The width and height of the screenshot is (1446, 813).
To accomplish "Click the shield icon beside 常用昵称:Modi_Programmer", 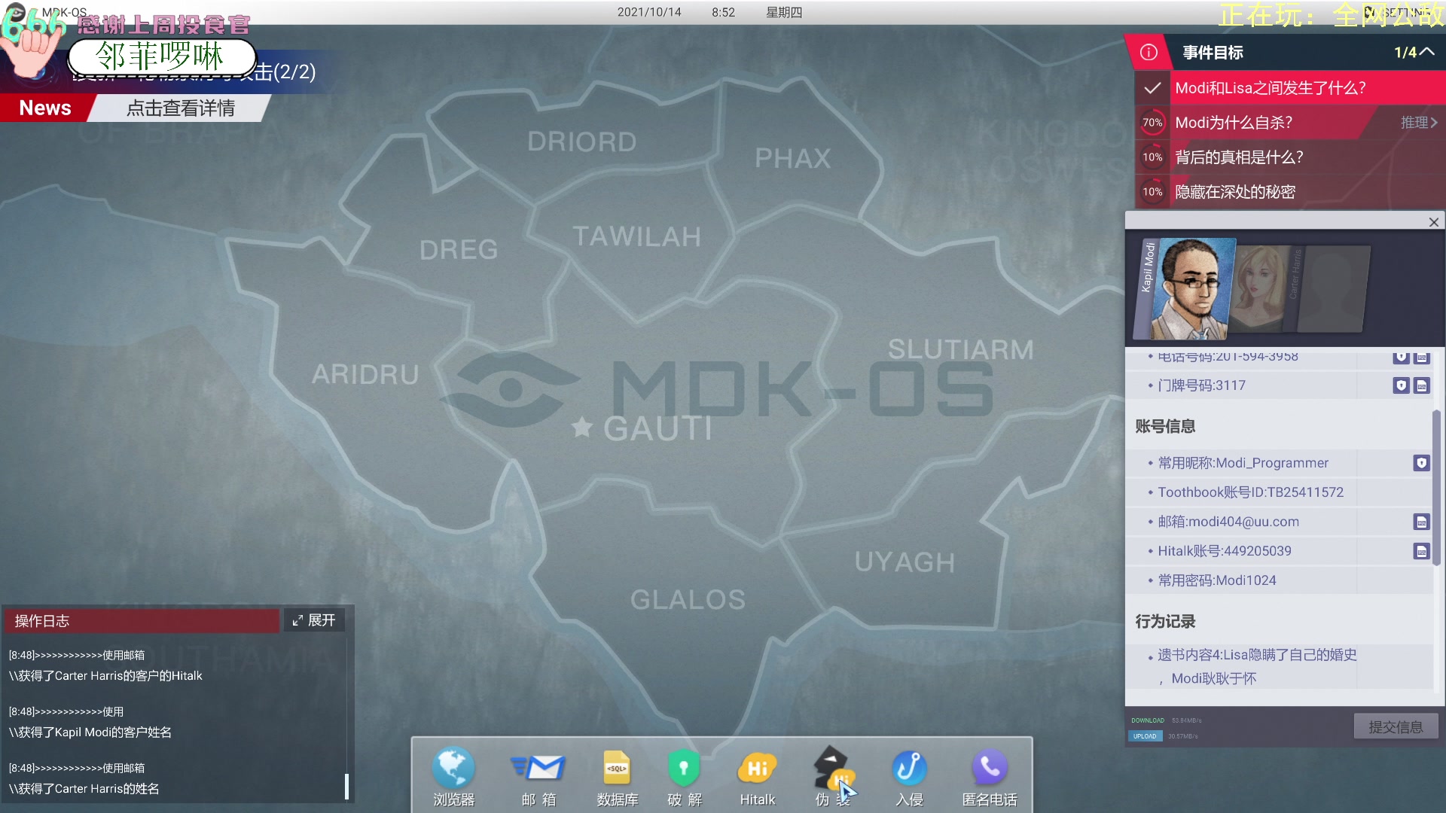I will coord(1422,463).
